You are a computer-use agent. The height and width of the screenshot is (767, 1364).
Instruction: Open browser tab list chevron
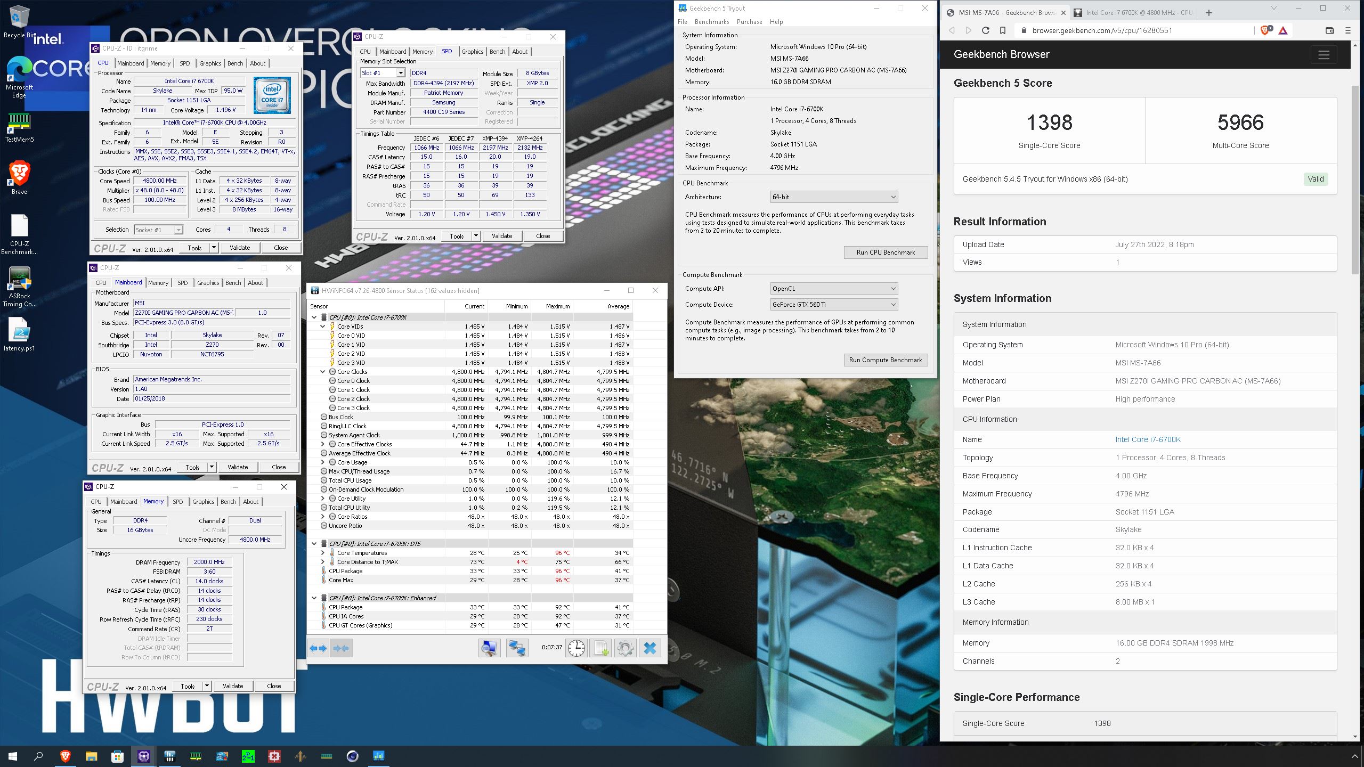coord(1273,8)
